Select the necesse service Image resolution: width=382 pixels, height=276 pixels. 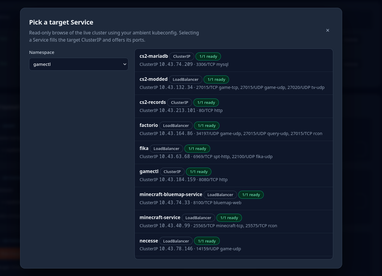(x=234, y=245)
